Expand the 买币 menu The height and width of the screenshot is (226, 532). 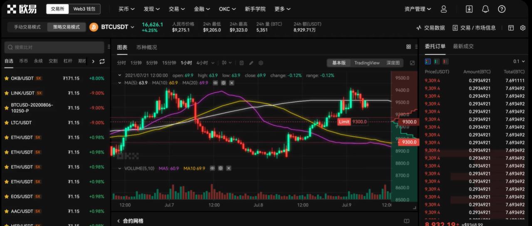tap(126, 9)
